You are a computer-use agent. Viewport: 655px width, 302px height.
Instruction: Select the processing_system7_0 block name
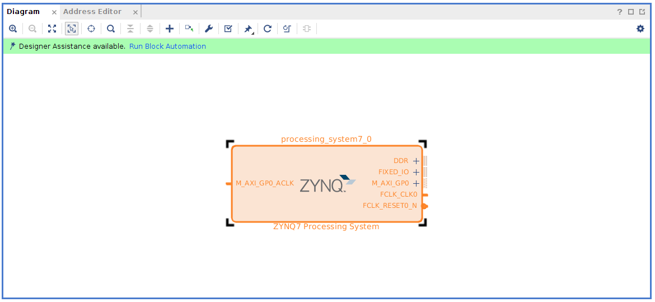point(326,140)
